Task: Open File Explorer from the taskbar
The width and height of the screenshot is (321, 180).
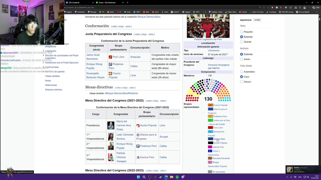Action: click(x=172, y=177)
